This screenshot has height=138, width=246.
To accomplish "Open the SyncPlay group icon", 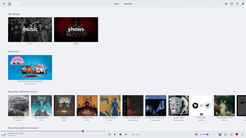I will point(226,4).
